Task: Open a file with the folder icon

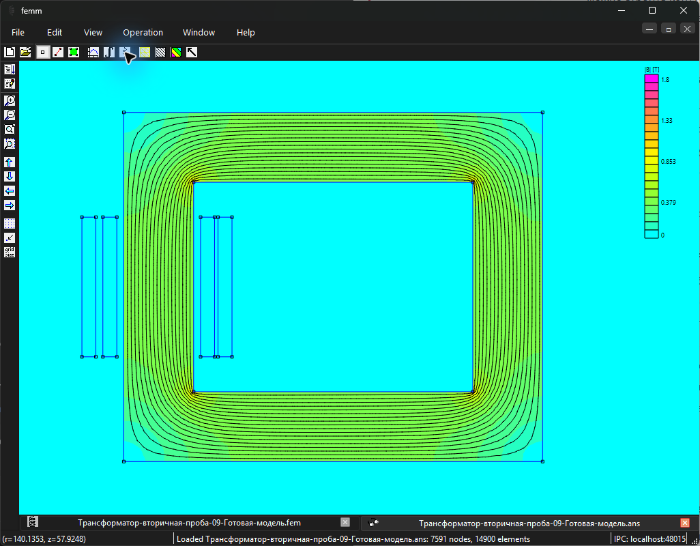Action: (25, 53)
